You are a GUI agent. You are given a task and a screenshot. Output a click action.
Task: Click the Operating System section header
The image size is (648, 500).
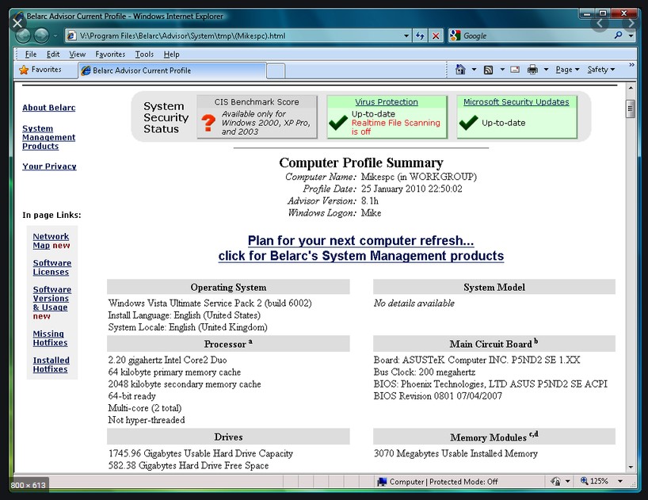(x=228, y=287)
